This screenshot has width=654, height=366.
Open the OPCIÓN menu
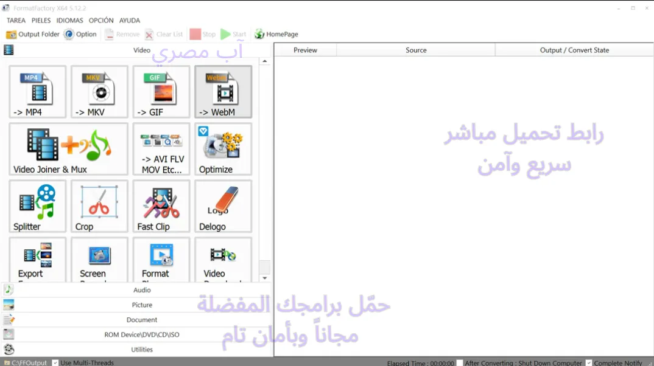click(x=101, y=21)
